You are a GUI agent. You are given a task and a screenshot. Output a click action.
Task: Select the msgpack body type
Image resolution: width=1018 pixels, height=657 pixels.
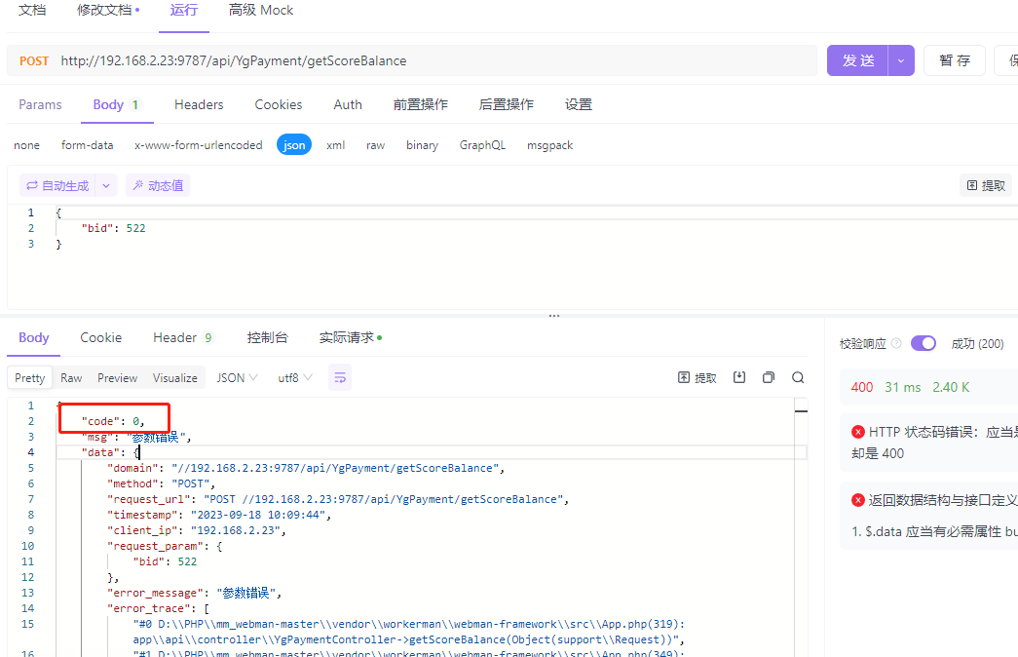(549, 145)
